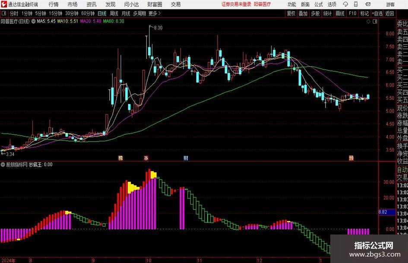Screen dimensions: 408x263
Task: Click the 8.82 blue axis value box
Action: [x=387, y=212]
